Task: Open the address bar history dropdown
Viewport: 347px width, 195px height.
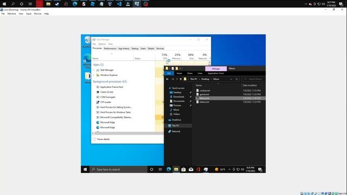Action: click(x=231, y=79)
